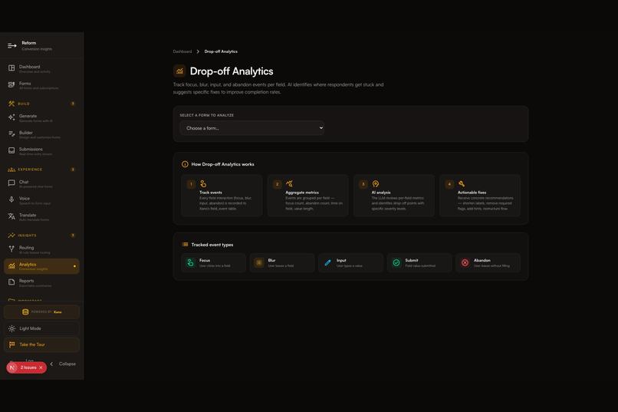The image size is (618, 412).
Task: Click the Take the Tour flag icon
Action: point(12,344)
